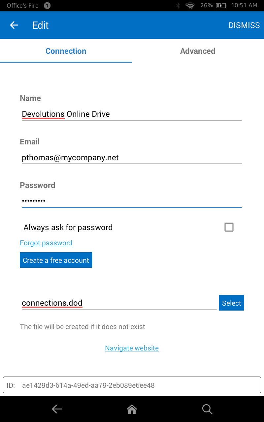Tap the Password field
The width and height of the screenshot is (264, 422).
pos(132,201)
